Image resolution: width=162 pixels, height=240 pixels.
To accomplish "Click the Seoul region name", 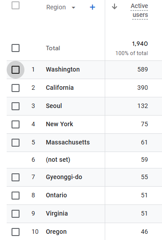I will [x=54, y=106].
